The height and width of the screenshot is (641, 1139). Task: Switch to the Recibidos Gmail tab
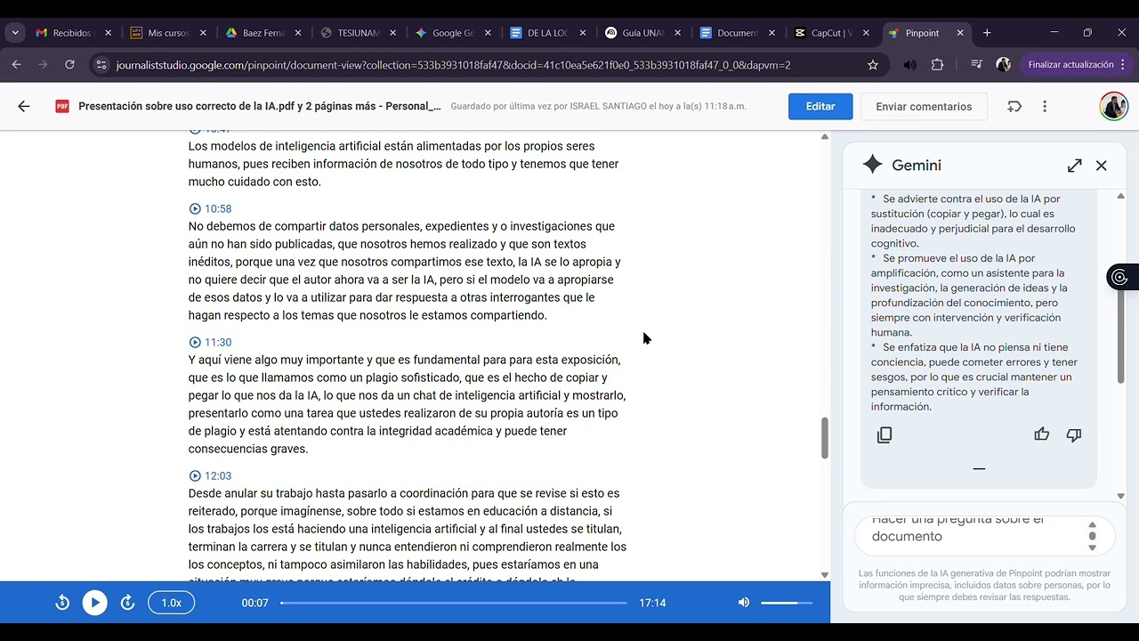(x=71, y=33)
